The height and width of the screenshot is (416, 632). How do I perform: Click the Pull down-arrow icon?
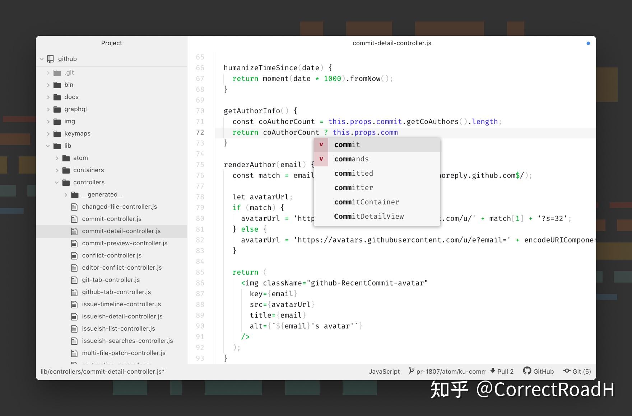click(x=492, y=371)
